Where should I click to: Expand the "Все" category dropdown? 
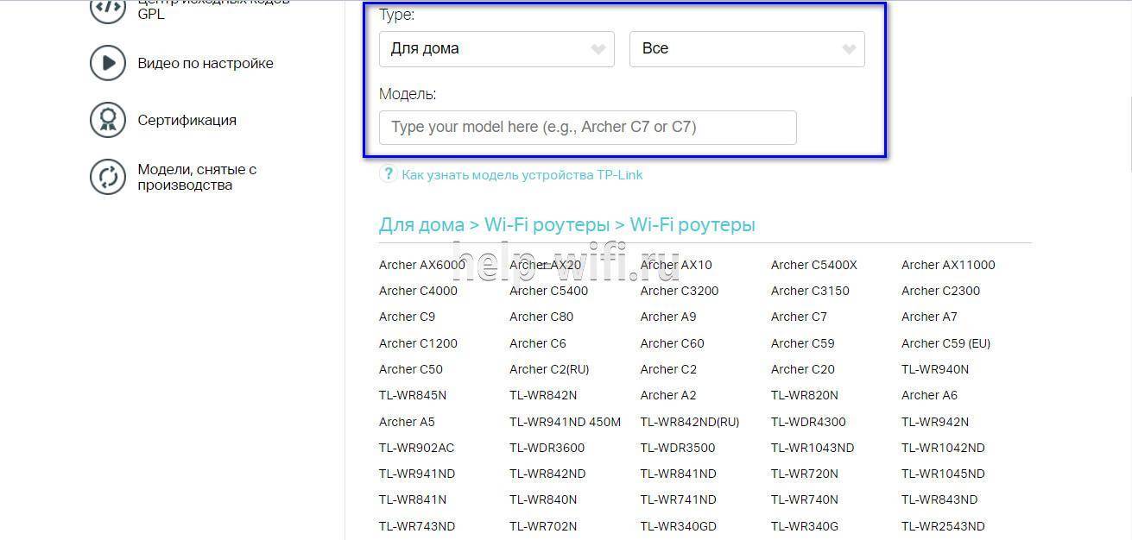[x=747, y=49]
